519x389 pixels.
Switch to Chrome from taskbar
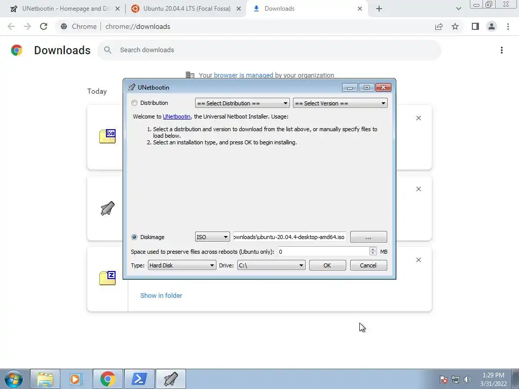[x=107, y=379]
